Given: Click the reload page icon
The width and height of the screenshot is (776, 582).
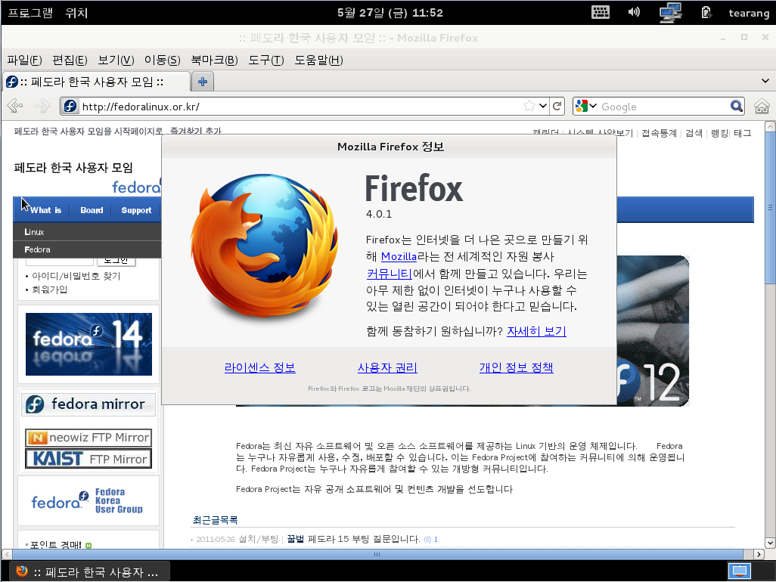Looking at the screenshot, I should (557, 106).
